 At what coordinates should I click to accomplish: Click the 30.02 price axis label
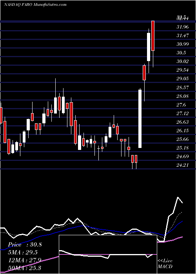point(183,61)
